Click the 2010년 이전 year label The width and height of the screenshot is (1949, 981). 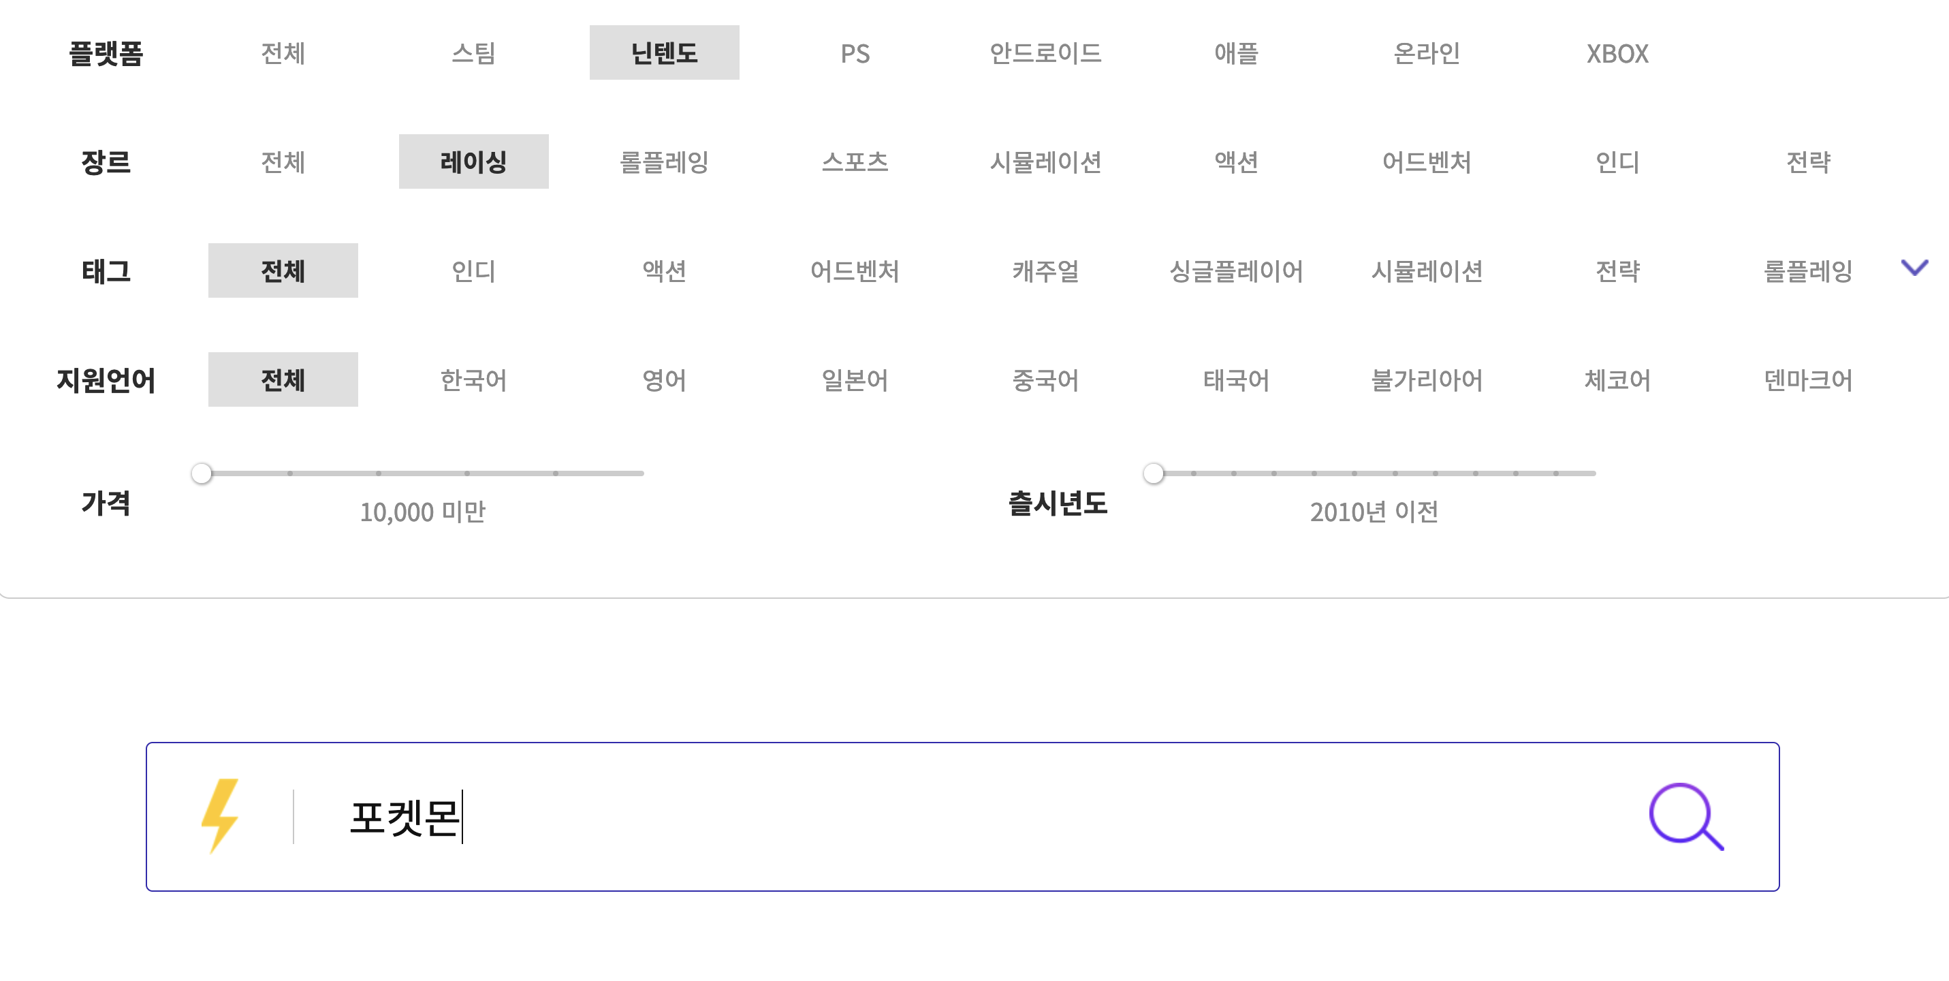pos(1374,512)
